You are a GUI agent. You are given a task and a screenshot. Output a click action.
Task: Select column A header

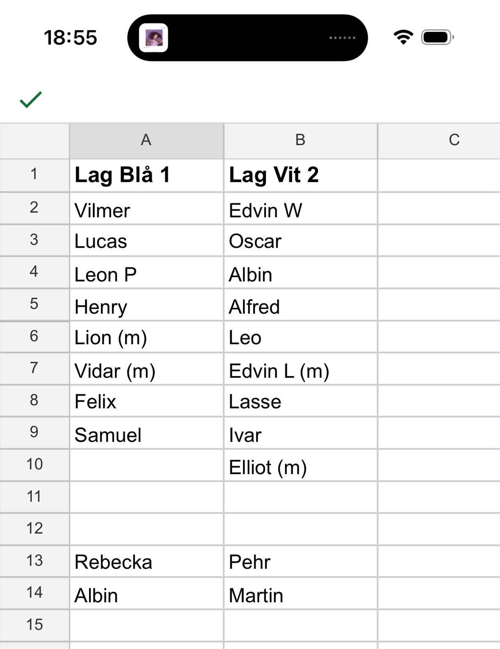click(146, 141)
